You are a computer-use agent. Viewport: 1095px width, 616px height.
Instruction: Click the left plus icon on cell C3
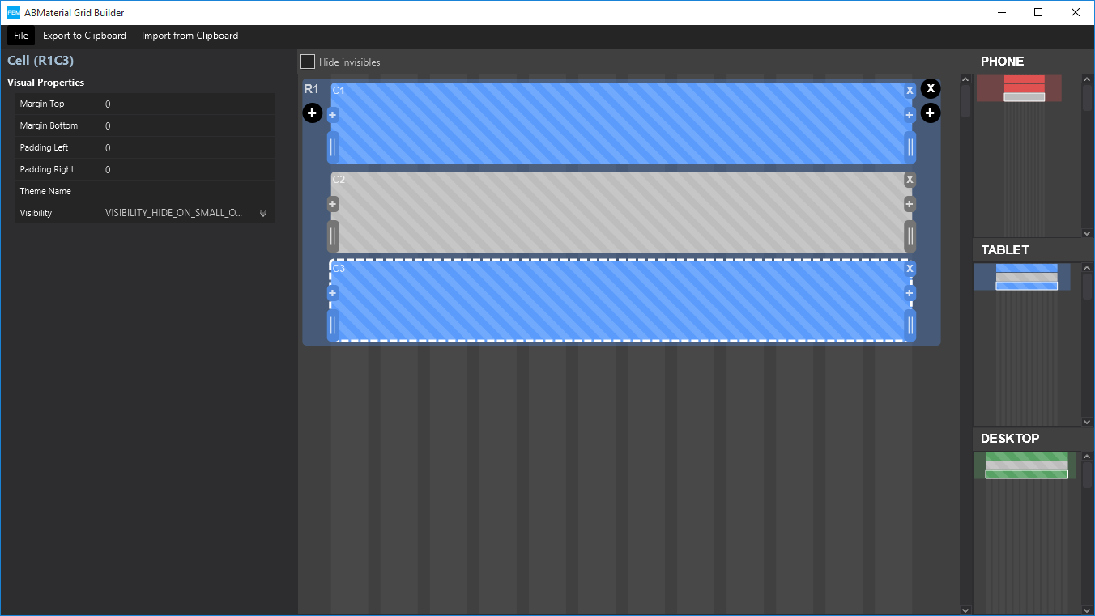click(x=332, y=293)
